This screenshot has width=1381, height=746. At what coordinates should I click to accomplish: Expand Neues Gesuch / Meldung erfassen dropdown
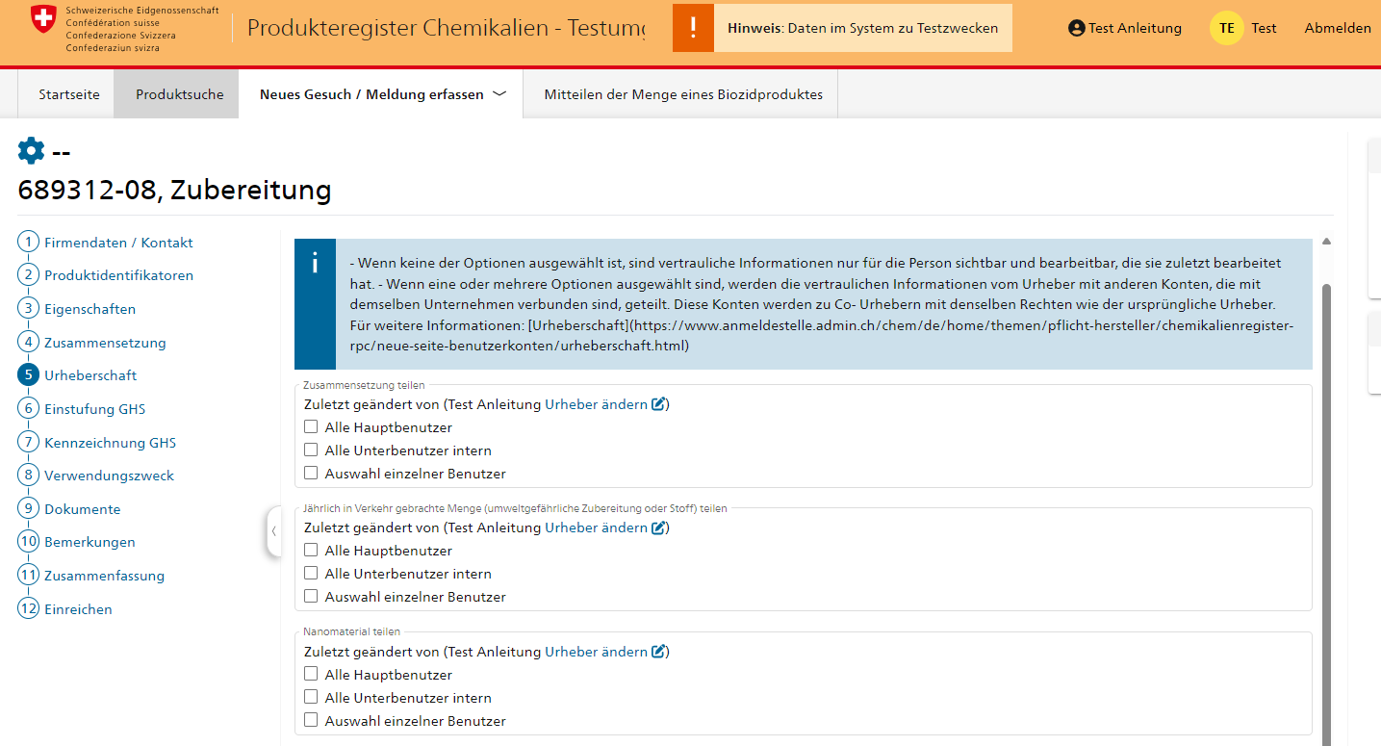coord(499,94)
